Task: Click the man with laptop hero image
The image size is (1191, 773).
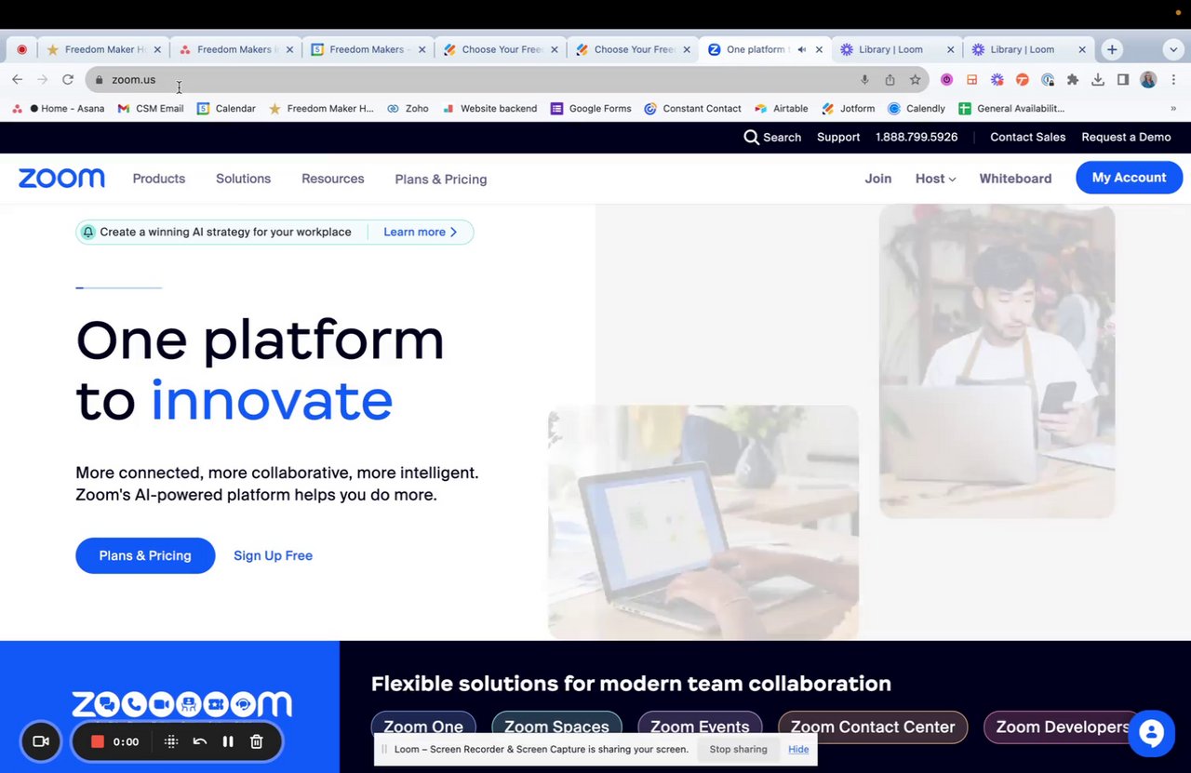Action: pyautogui.click(x=997, y=361)
